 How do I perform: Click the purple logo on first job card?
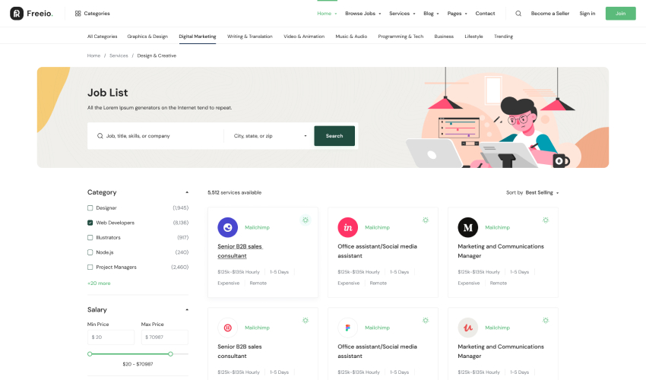click(227, 227)
